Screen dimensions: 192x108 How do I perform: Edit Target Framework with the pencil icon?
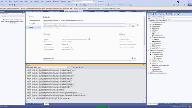click(71, 47)
